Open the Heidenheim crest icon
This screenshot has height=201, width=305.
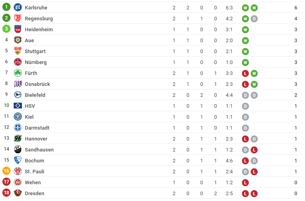18,29
